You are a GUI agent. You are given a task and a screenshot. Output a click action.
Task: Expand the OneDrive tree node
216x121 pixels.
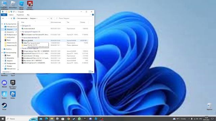pyautogui.click(x=2, y=49)
